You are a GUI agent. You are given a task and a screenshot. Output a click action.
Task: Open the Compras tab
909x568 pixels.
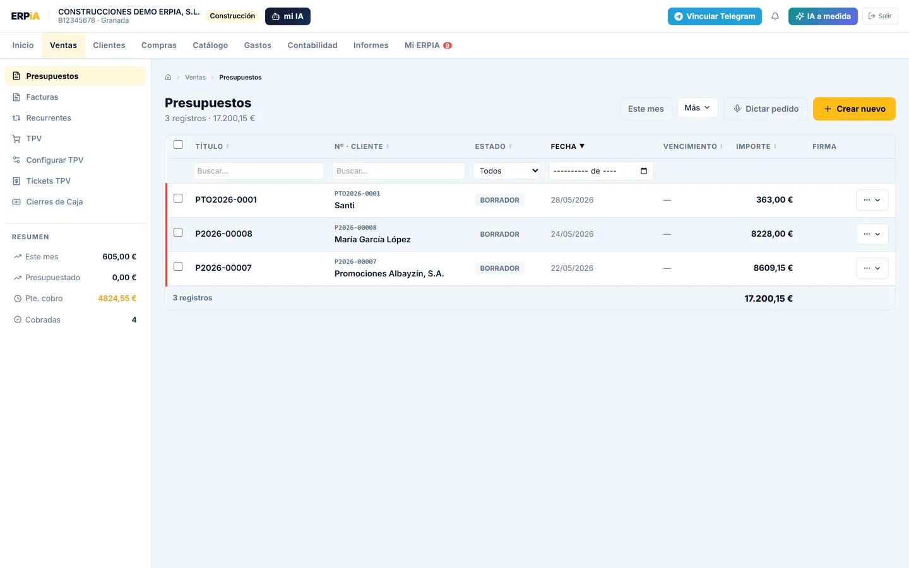(159, 45)
